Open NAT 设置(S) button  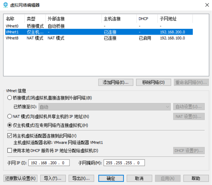coord(189,116)
